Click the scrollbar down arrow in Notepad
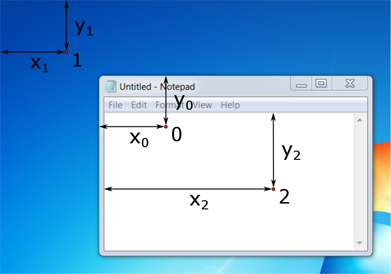The image size is (391, 274). click(360, 243)
